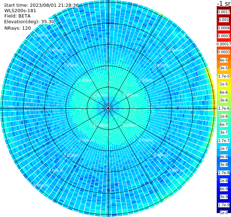Click the Field: BETA label
The width and height of the screenshot is (231, 217).
tap(17, 16)
